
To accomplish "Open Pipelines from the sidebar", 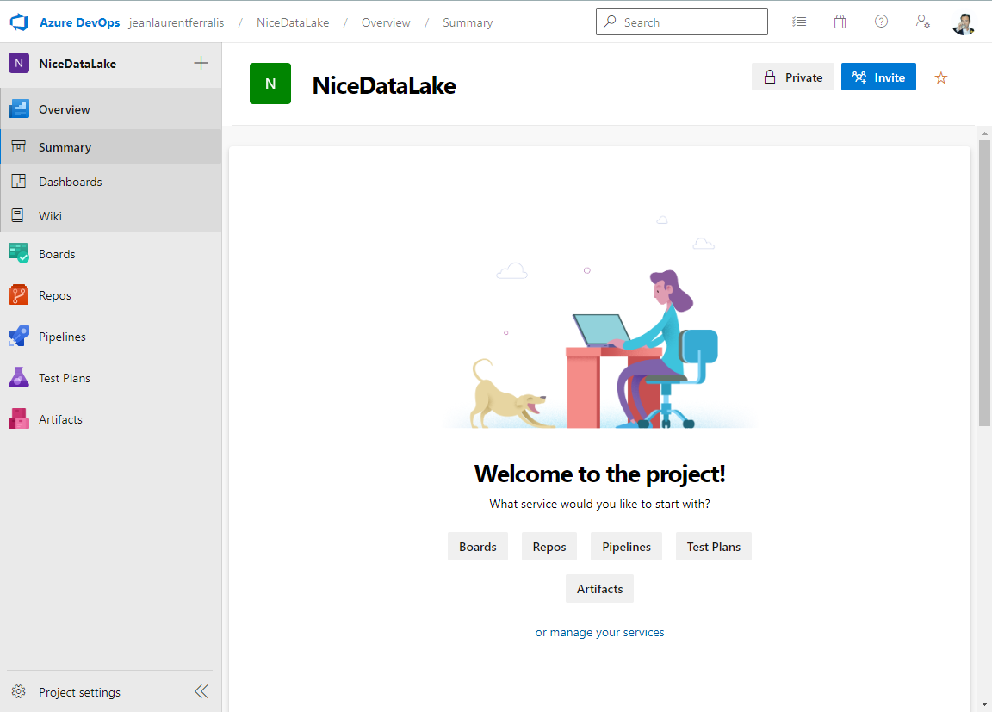I will pos(111,337).
